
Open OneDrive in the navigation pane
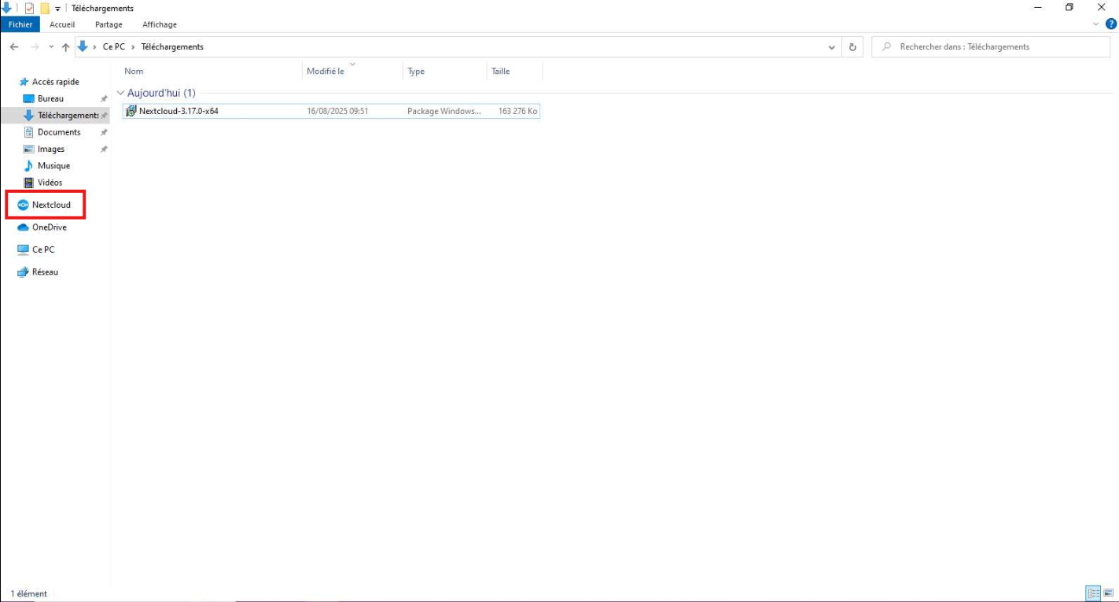point(49,227)
